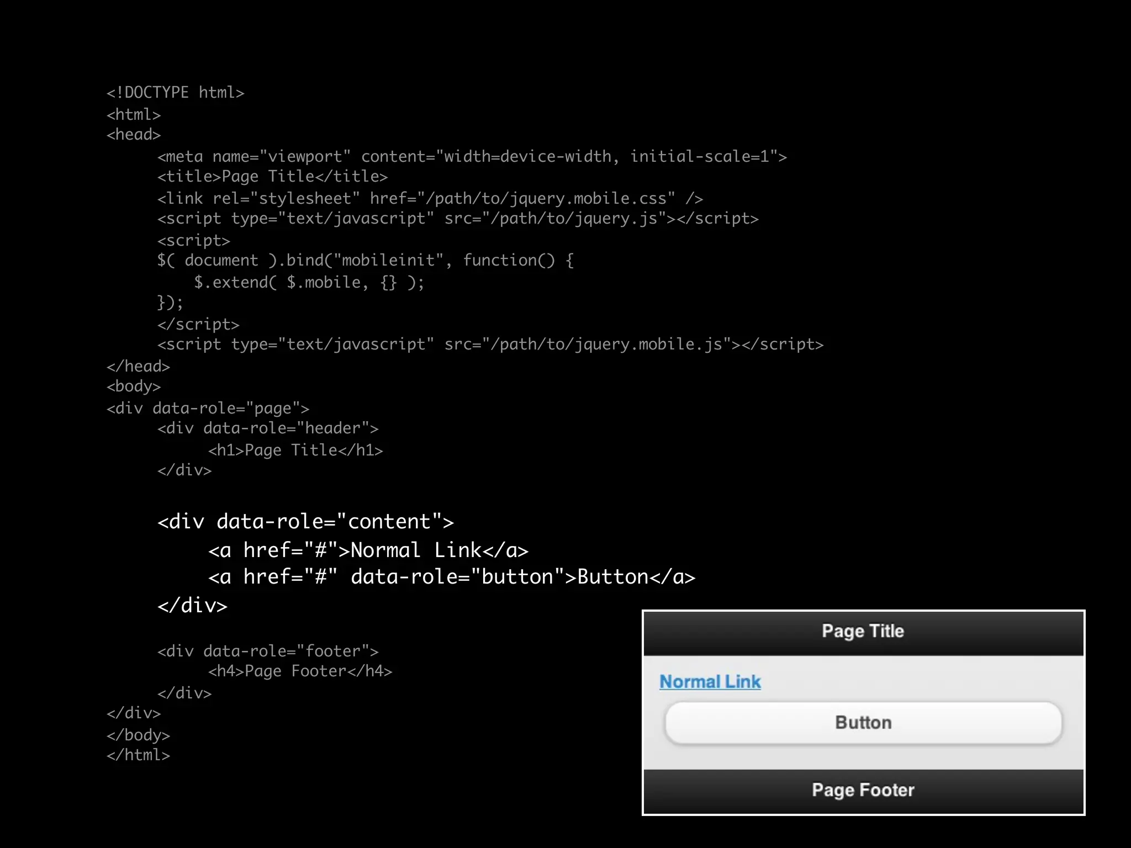Image resolution: width=1131 pixels, height=848 pixels.
Task: Click the h4 Page Footer code line
Action: point(300,671)
